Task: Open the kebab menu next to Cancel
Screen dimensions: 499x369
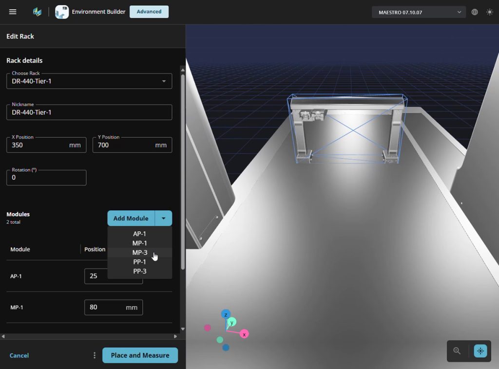Action: pos(94,355)
